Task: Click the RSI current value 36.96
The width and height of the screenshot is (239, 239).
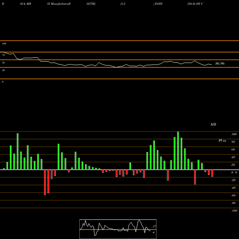Action: point(220,64)
